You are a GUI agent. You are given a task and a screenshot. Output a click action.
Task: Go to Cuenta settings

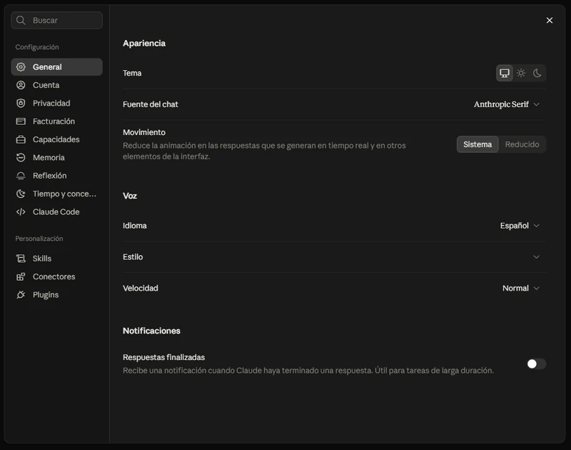[57, 85]
